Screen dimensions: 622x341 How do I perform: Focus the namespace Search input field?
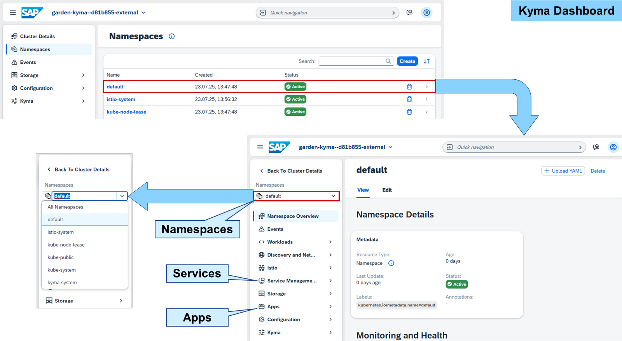point(356,61)
